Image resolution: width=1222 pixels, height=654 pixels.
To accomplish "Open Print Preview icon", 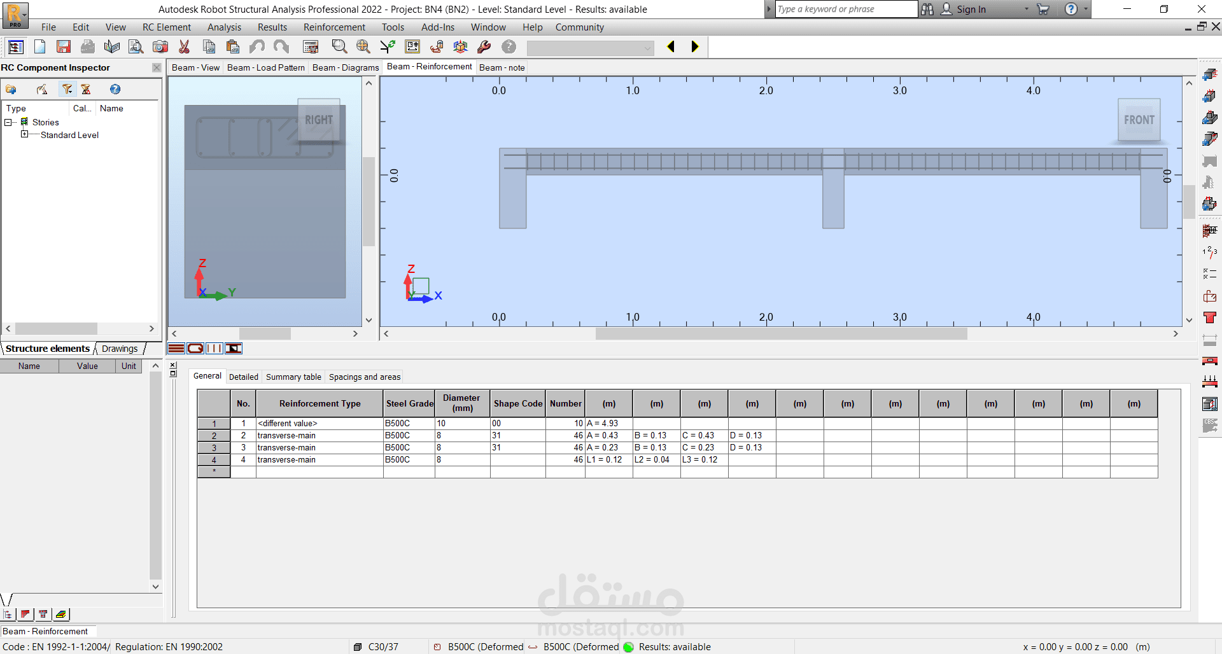I will click(136, 46).
